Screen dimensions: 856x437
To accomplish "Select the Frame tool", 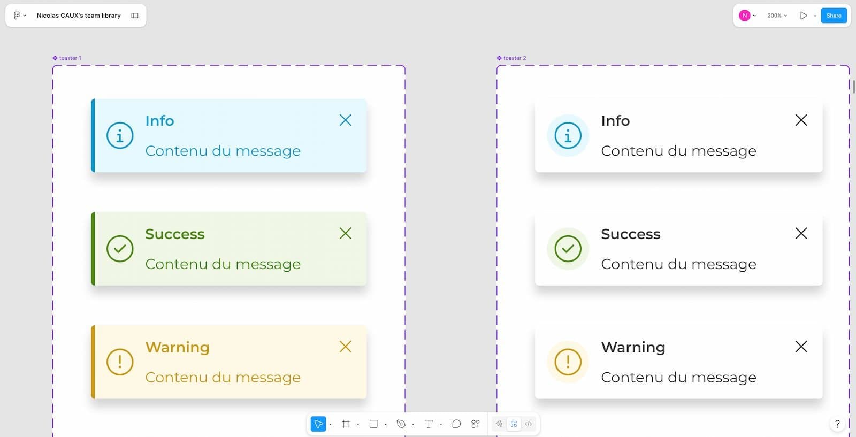I will click(x=346, y=424).
